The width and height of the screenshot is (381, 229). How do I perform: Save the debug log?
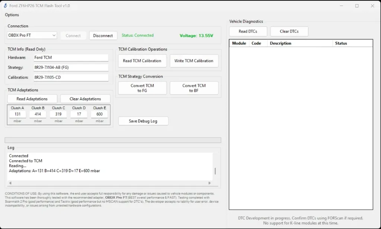143,121
